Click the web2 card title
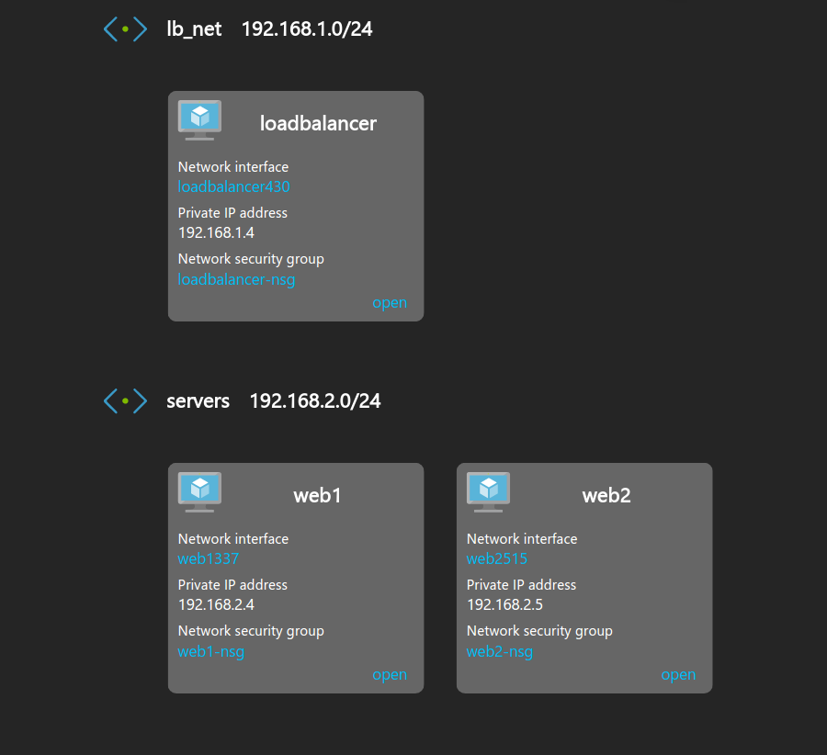The height and width of the screenshot is (755, 827). pos(606,495)
